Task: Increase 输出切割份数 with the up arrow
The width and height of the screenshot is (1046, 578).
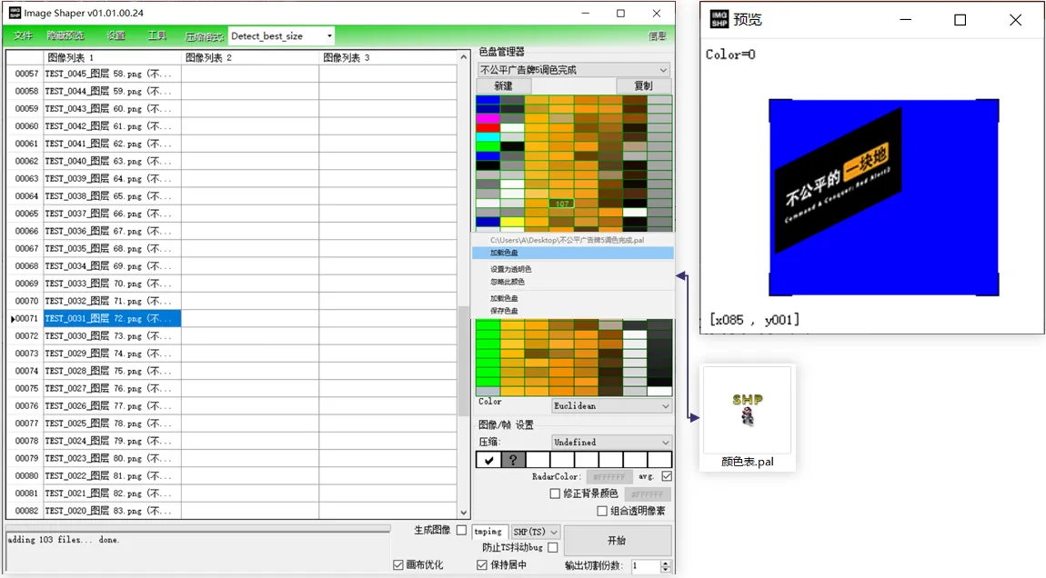Action: [665, 562]
